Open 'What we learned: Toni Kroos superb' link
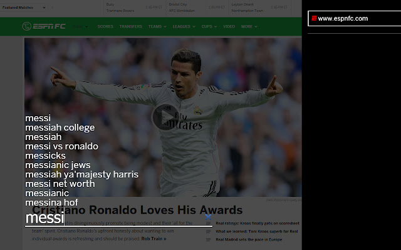 [x=256, y=231]
